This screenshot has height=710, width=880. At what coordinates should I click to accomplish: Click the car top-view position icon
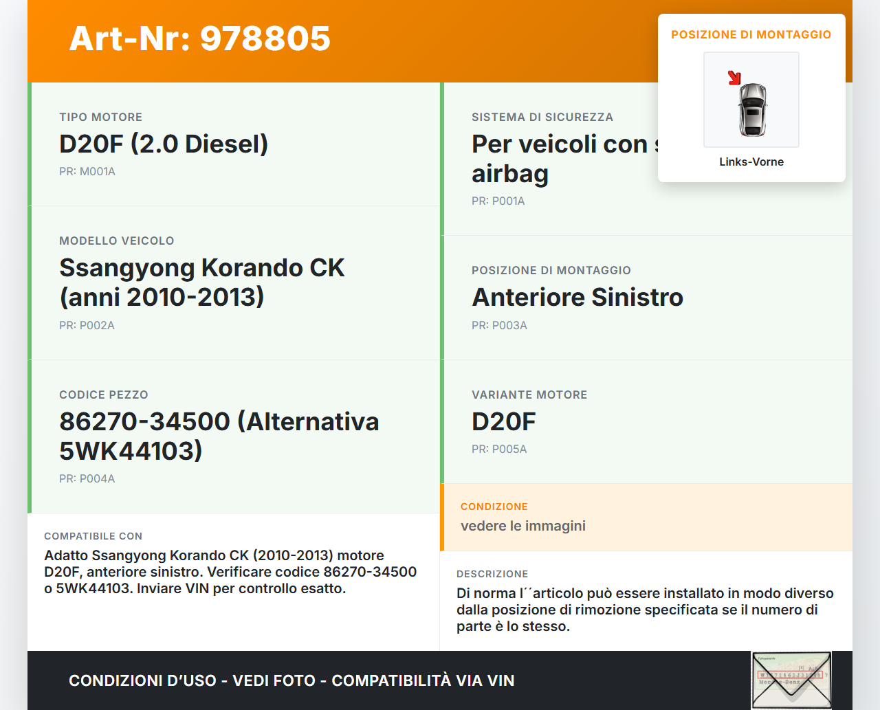[752, 109]
